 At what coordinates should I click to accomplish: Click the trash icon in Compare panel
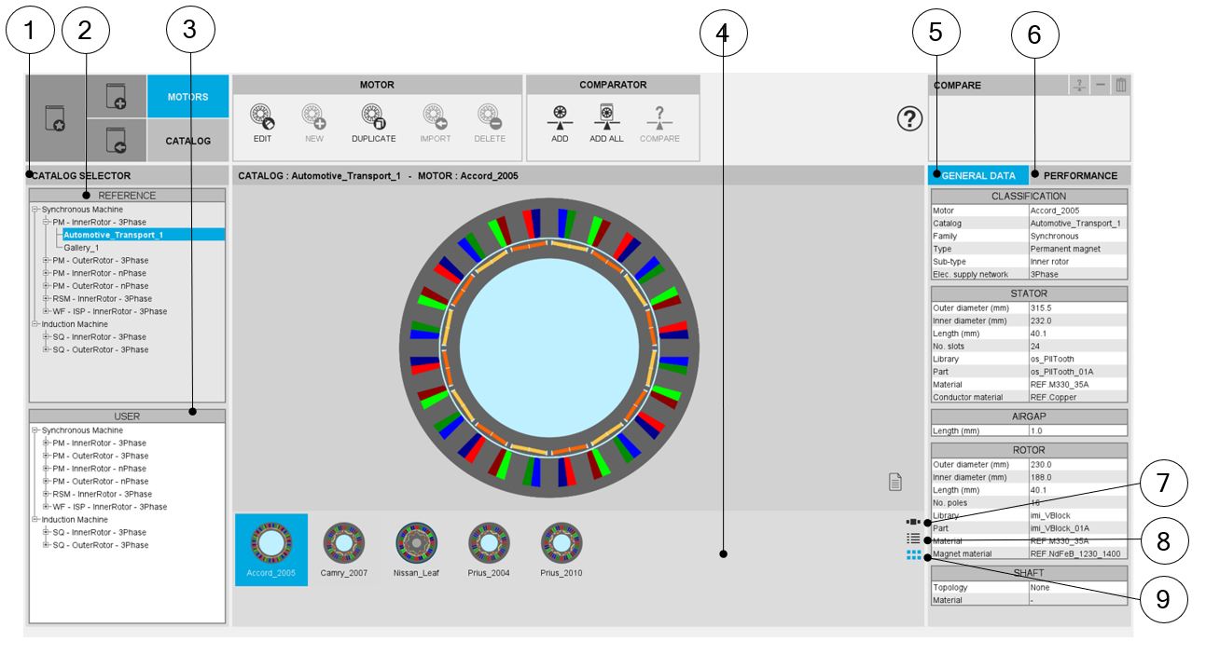[x=1120, y=85]
